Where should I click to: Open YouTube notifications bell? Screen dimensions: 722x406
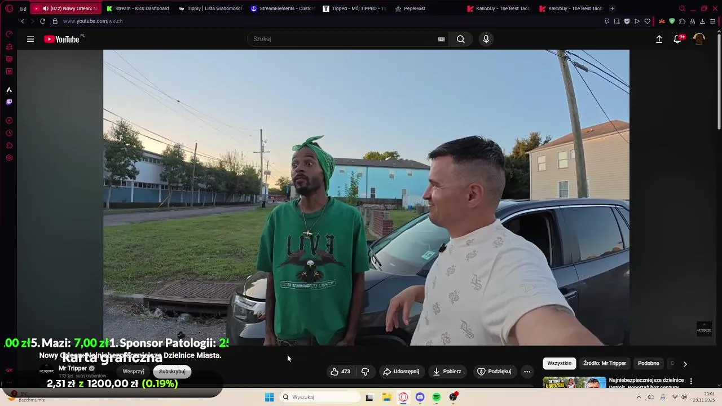click(x=677, y=39)
